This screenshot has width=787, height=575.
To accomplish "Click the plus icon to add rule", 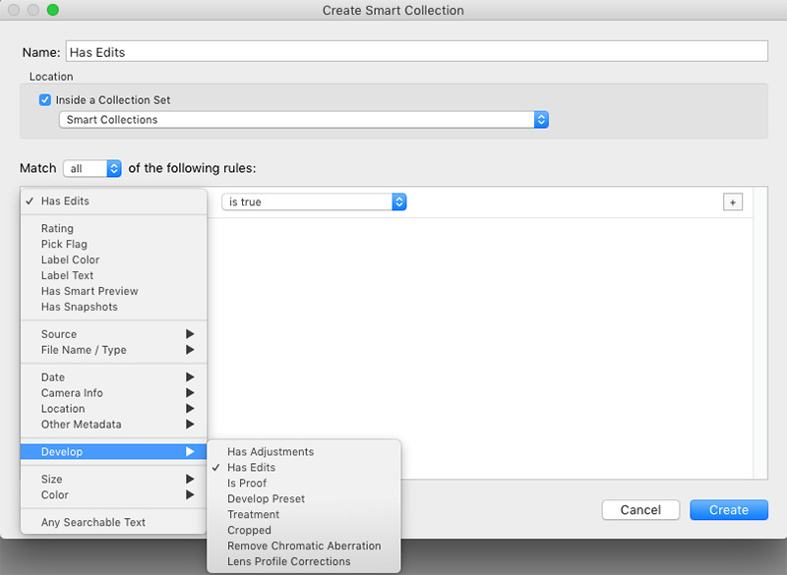I will (732, 202).
